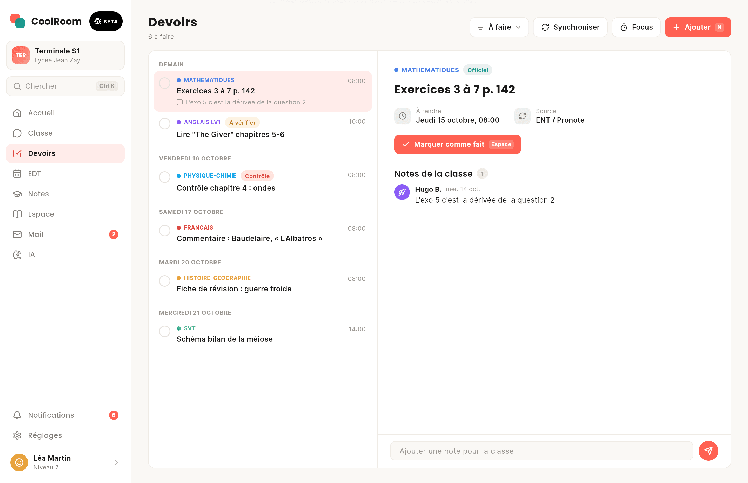
Task: Click the search magnifier icon
Action: click(17, 86)
